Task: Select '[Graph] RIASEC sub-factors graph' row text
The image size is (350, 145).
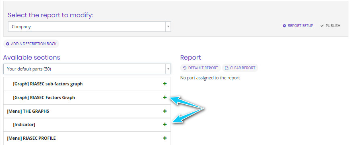Action: 48,84
